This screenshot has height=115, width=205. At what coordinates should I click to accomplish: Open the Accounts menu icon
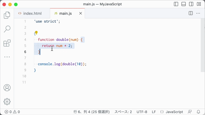(x=7, y=88)
